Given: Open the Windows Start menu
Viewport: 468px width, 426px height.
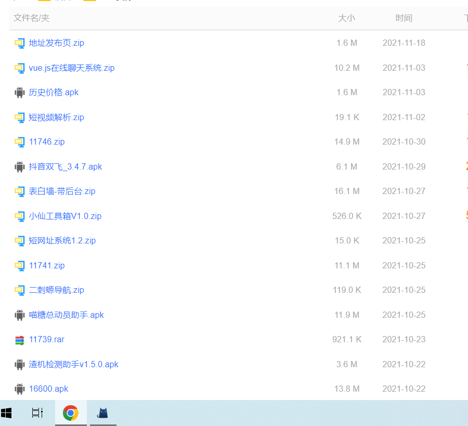Looking at the screenshot, I should [7, 413].
